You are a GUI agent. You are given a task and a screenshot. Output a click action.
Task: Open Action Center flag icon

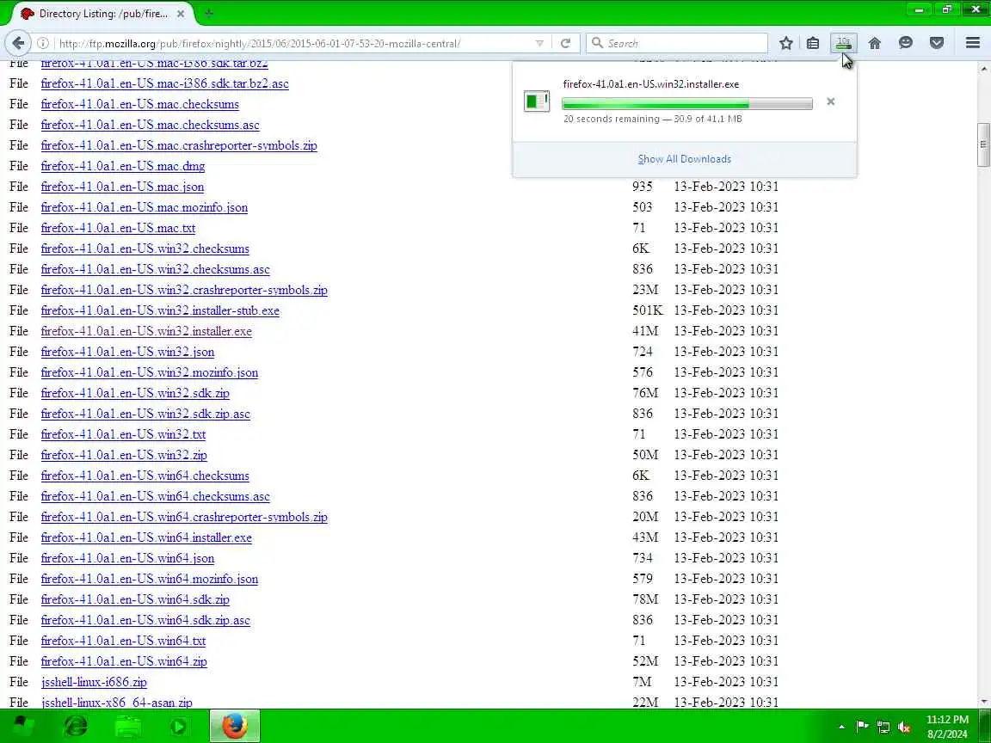pyautogui.click(x=862, y=727)
